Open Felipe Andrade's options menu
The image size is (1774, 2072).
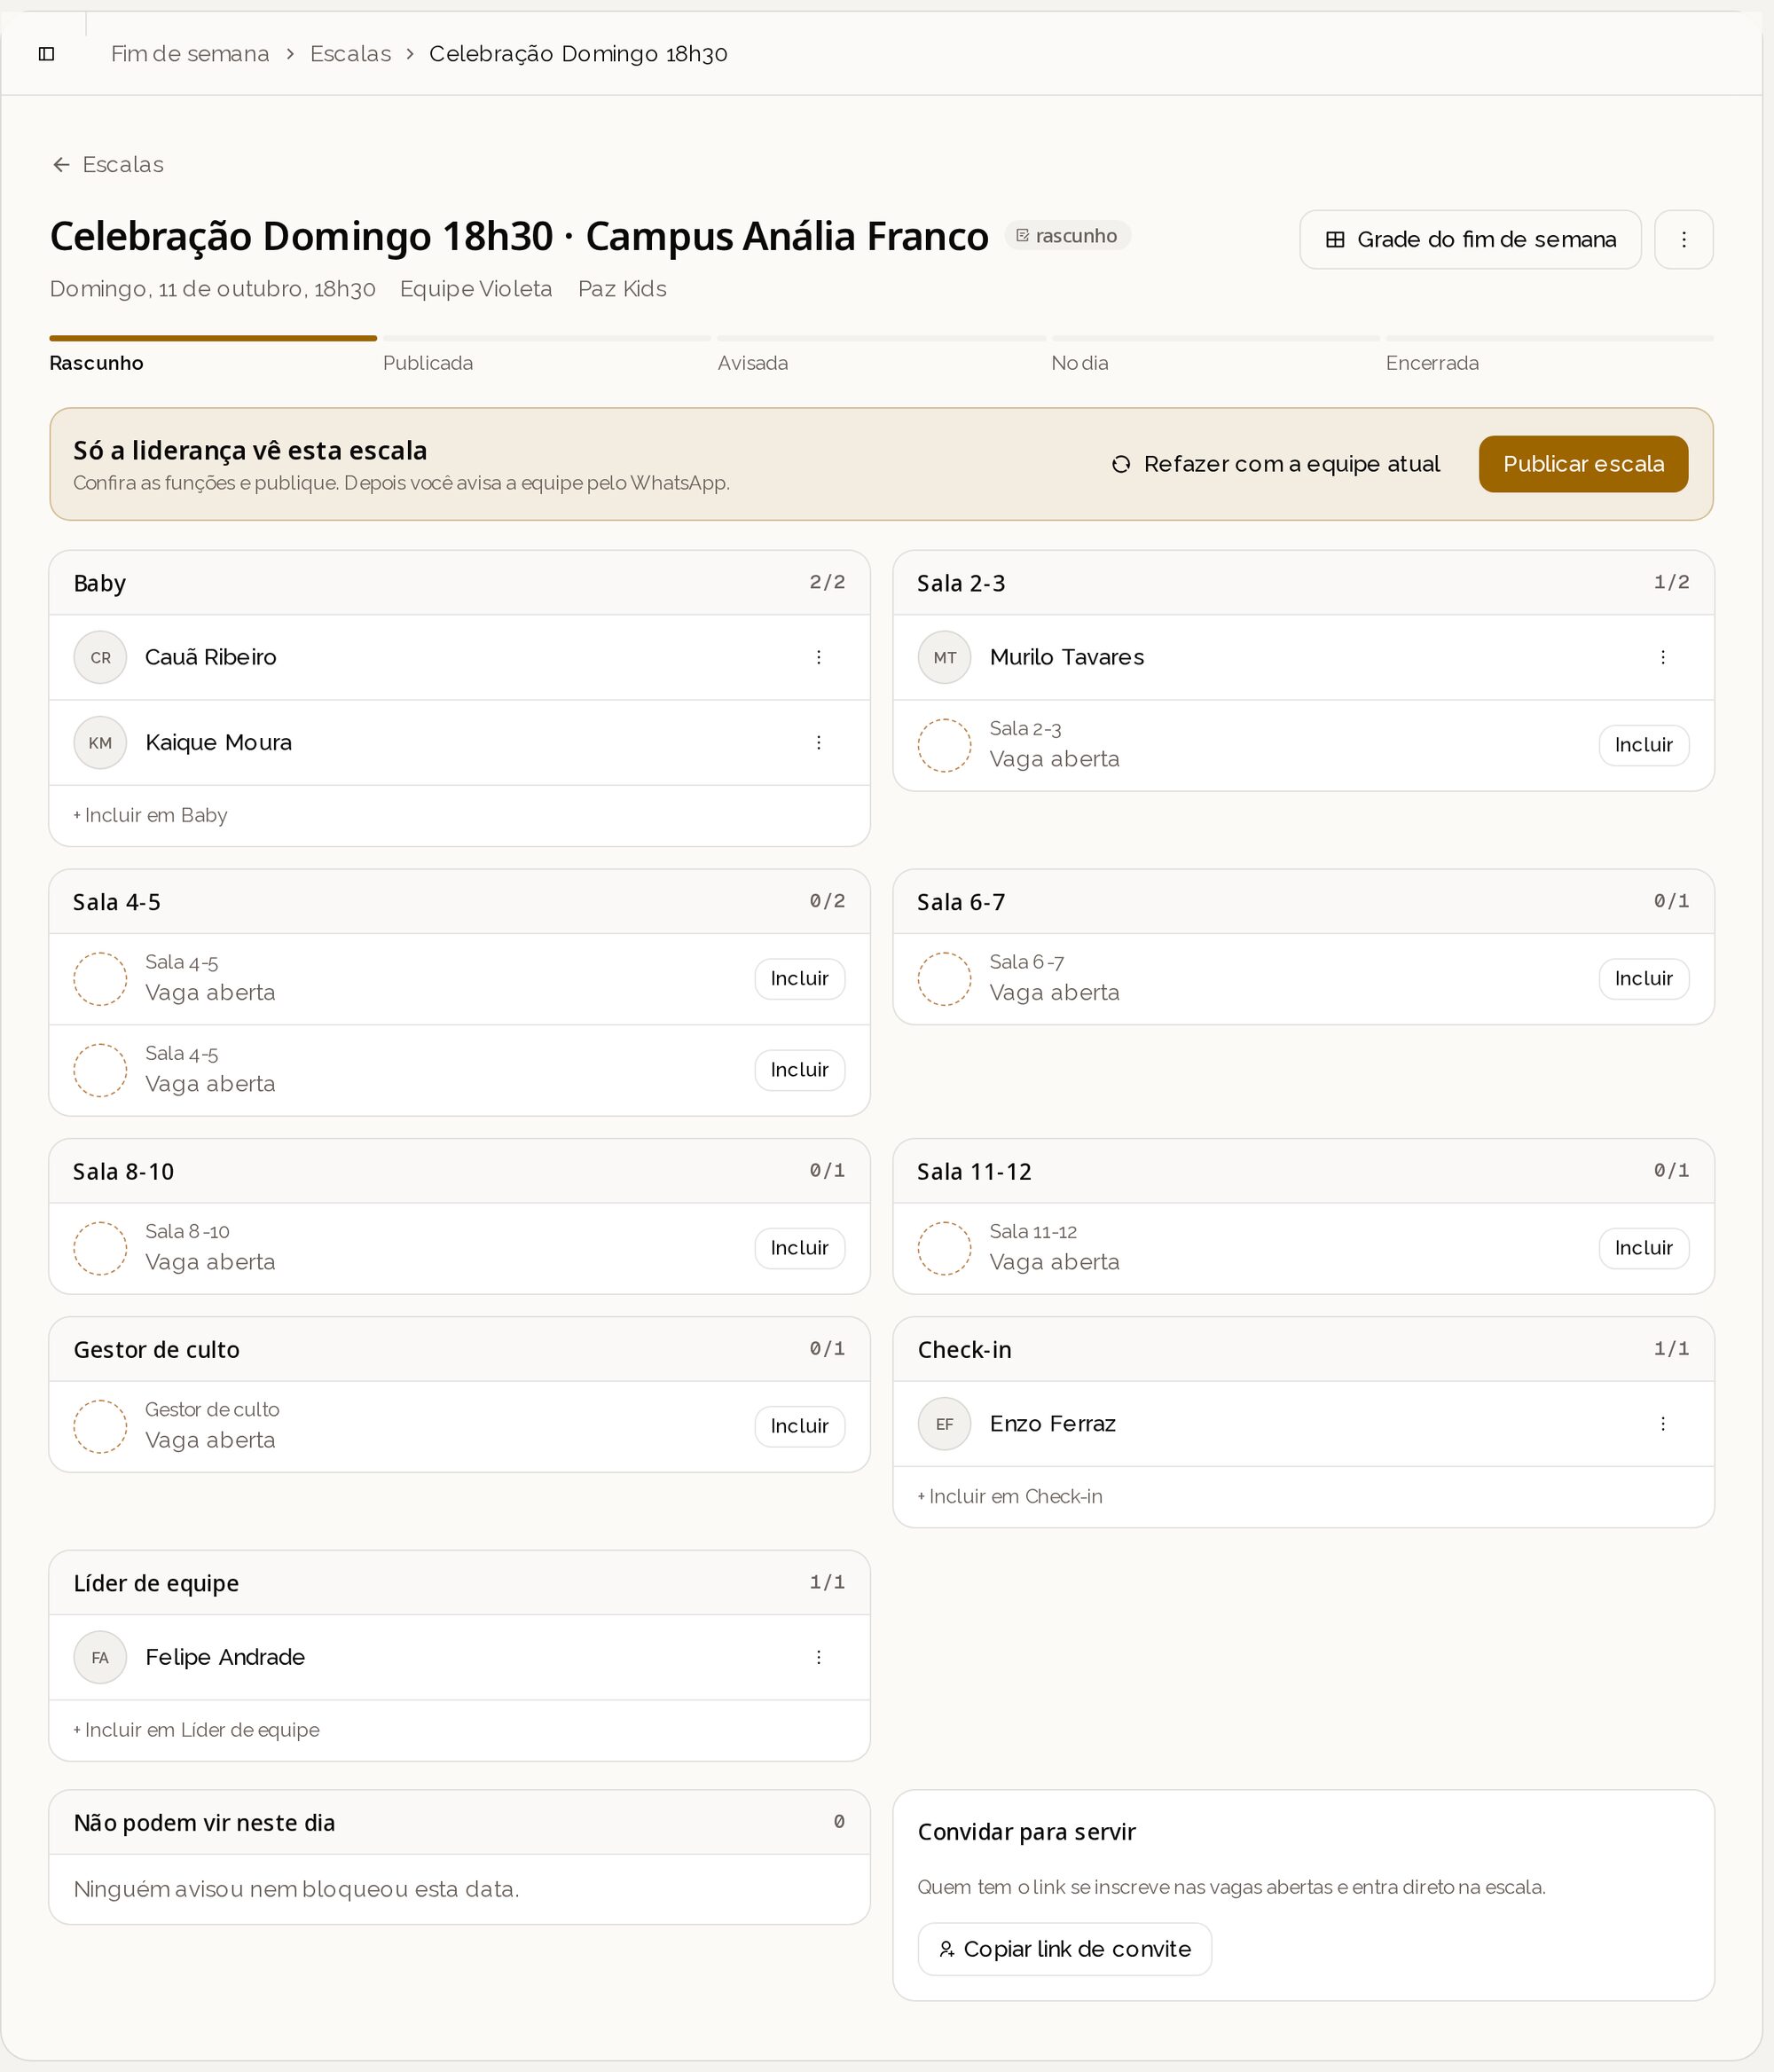point(818,1657)
